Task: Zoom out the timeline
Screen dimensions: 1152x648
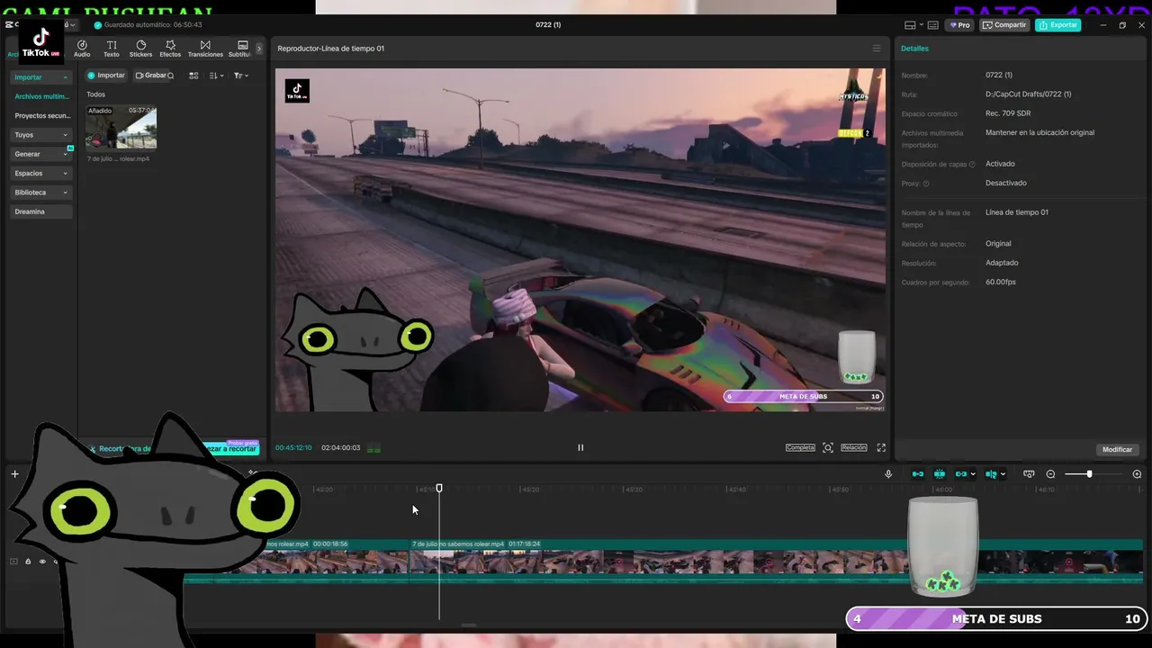Action: pos(1050,474)
